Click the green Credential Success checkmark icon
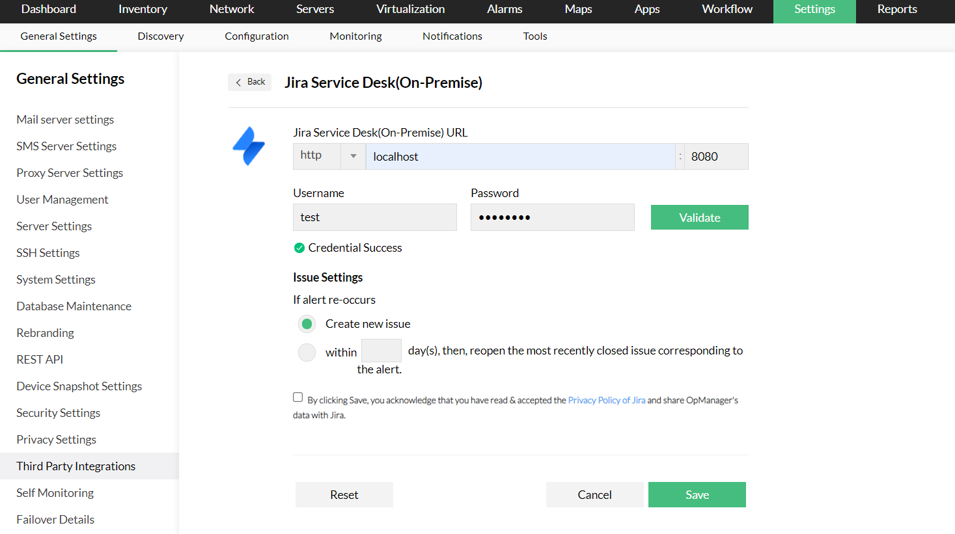 (x=299, y=248)
